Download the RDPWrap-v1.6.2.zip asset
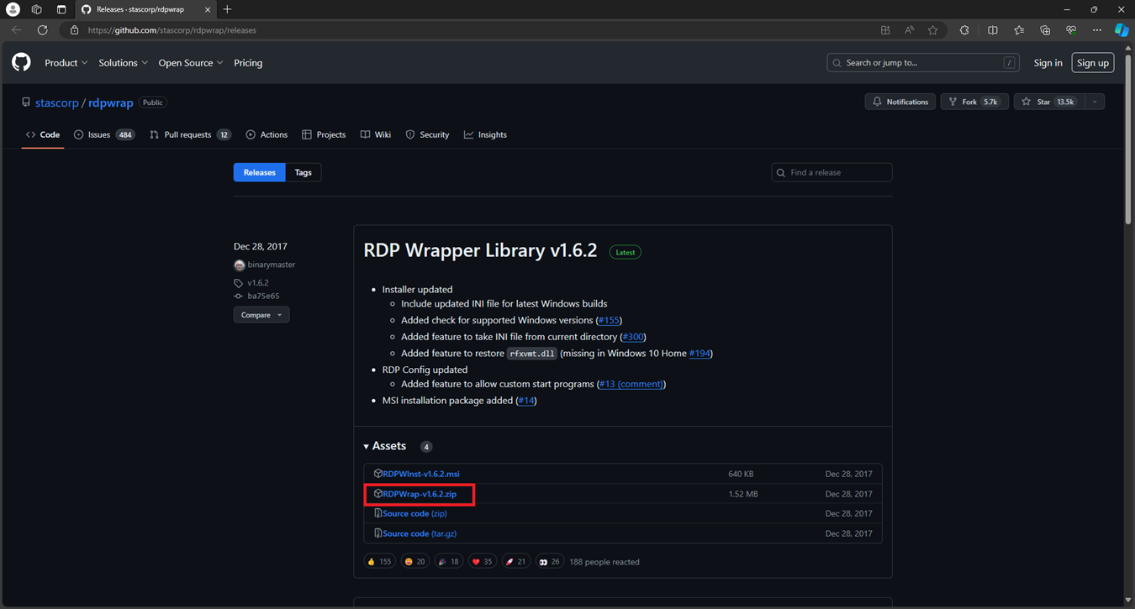The image size is (1135, 609). [420, 493]
